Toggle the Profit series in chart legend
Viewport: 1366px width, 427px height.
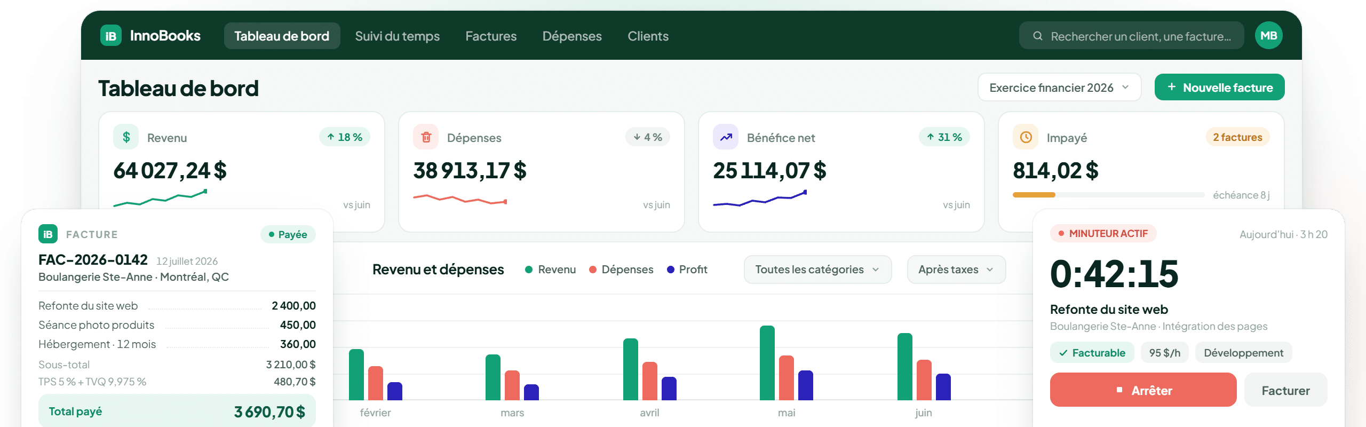(687, 270)
